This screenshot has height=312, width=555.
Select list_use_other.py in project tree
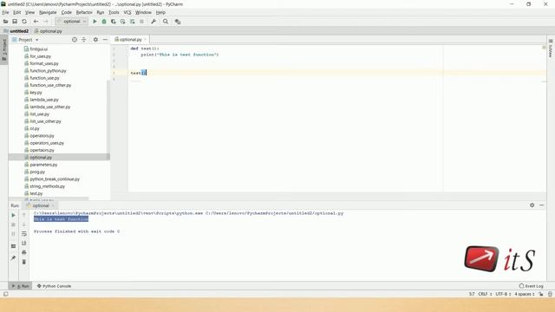point(45,121)
